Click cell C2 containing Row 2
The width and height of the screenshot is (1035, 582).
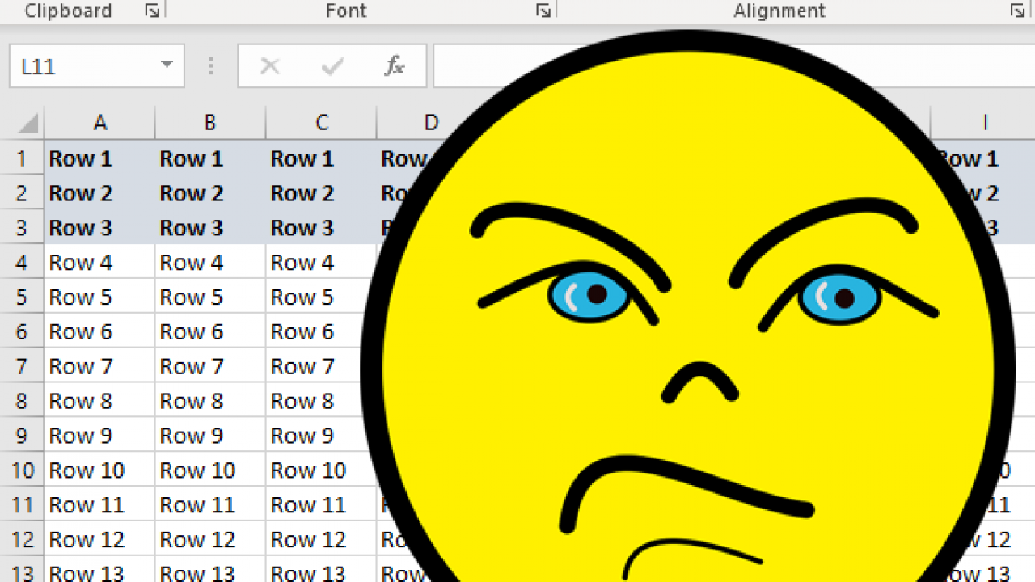(321, 193)
